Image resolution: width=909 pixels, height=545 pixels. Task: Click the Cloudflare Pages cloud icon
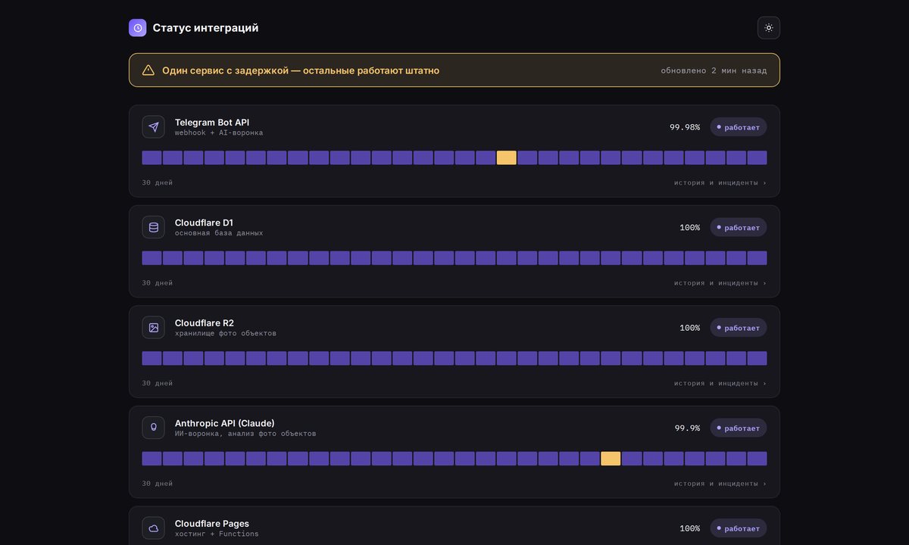[x=154, y=528]
